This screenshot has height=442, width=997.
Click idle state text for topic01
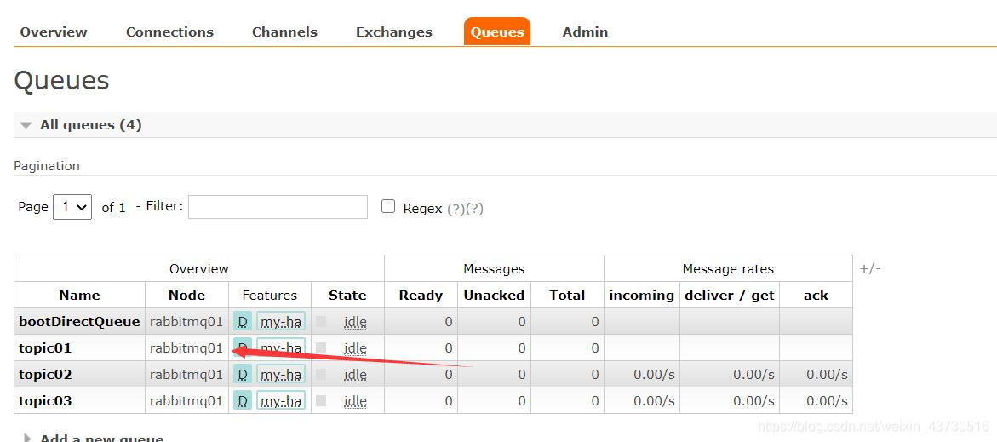click(x=355, y=347)
